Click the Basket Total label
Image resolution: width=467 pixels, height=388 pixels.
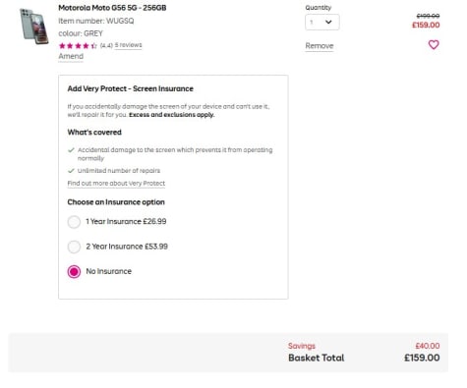[x=317, y=358]
